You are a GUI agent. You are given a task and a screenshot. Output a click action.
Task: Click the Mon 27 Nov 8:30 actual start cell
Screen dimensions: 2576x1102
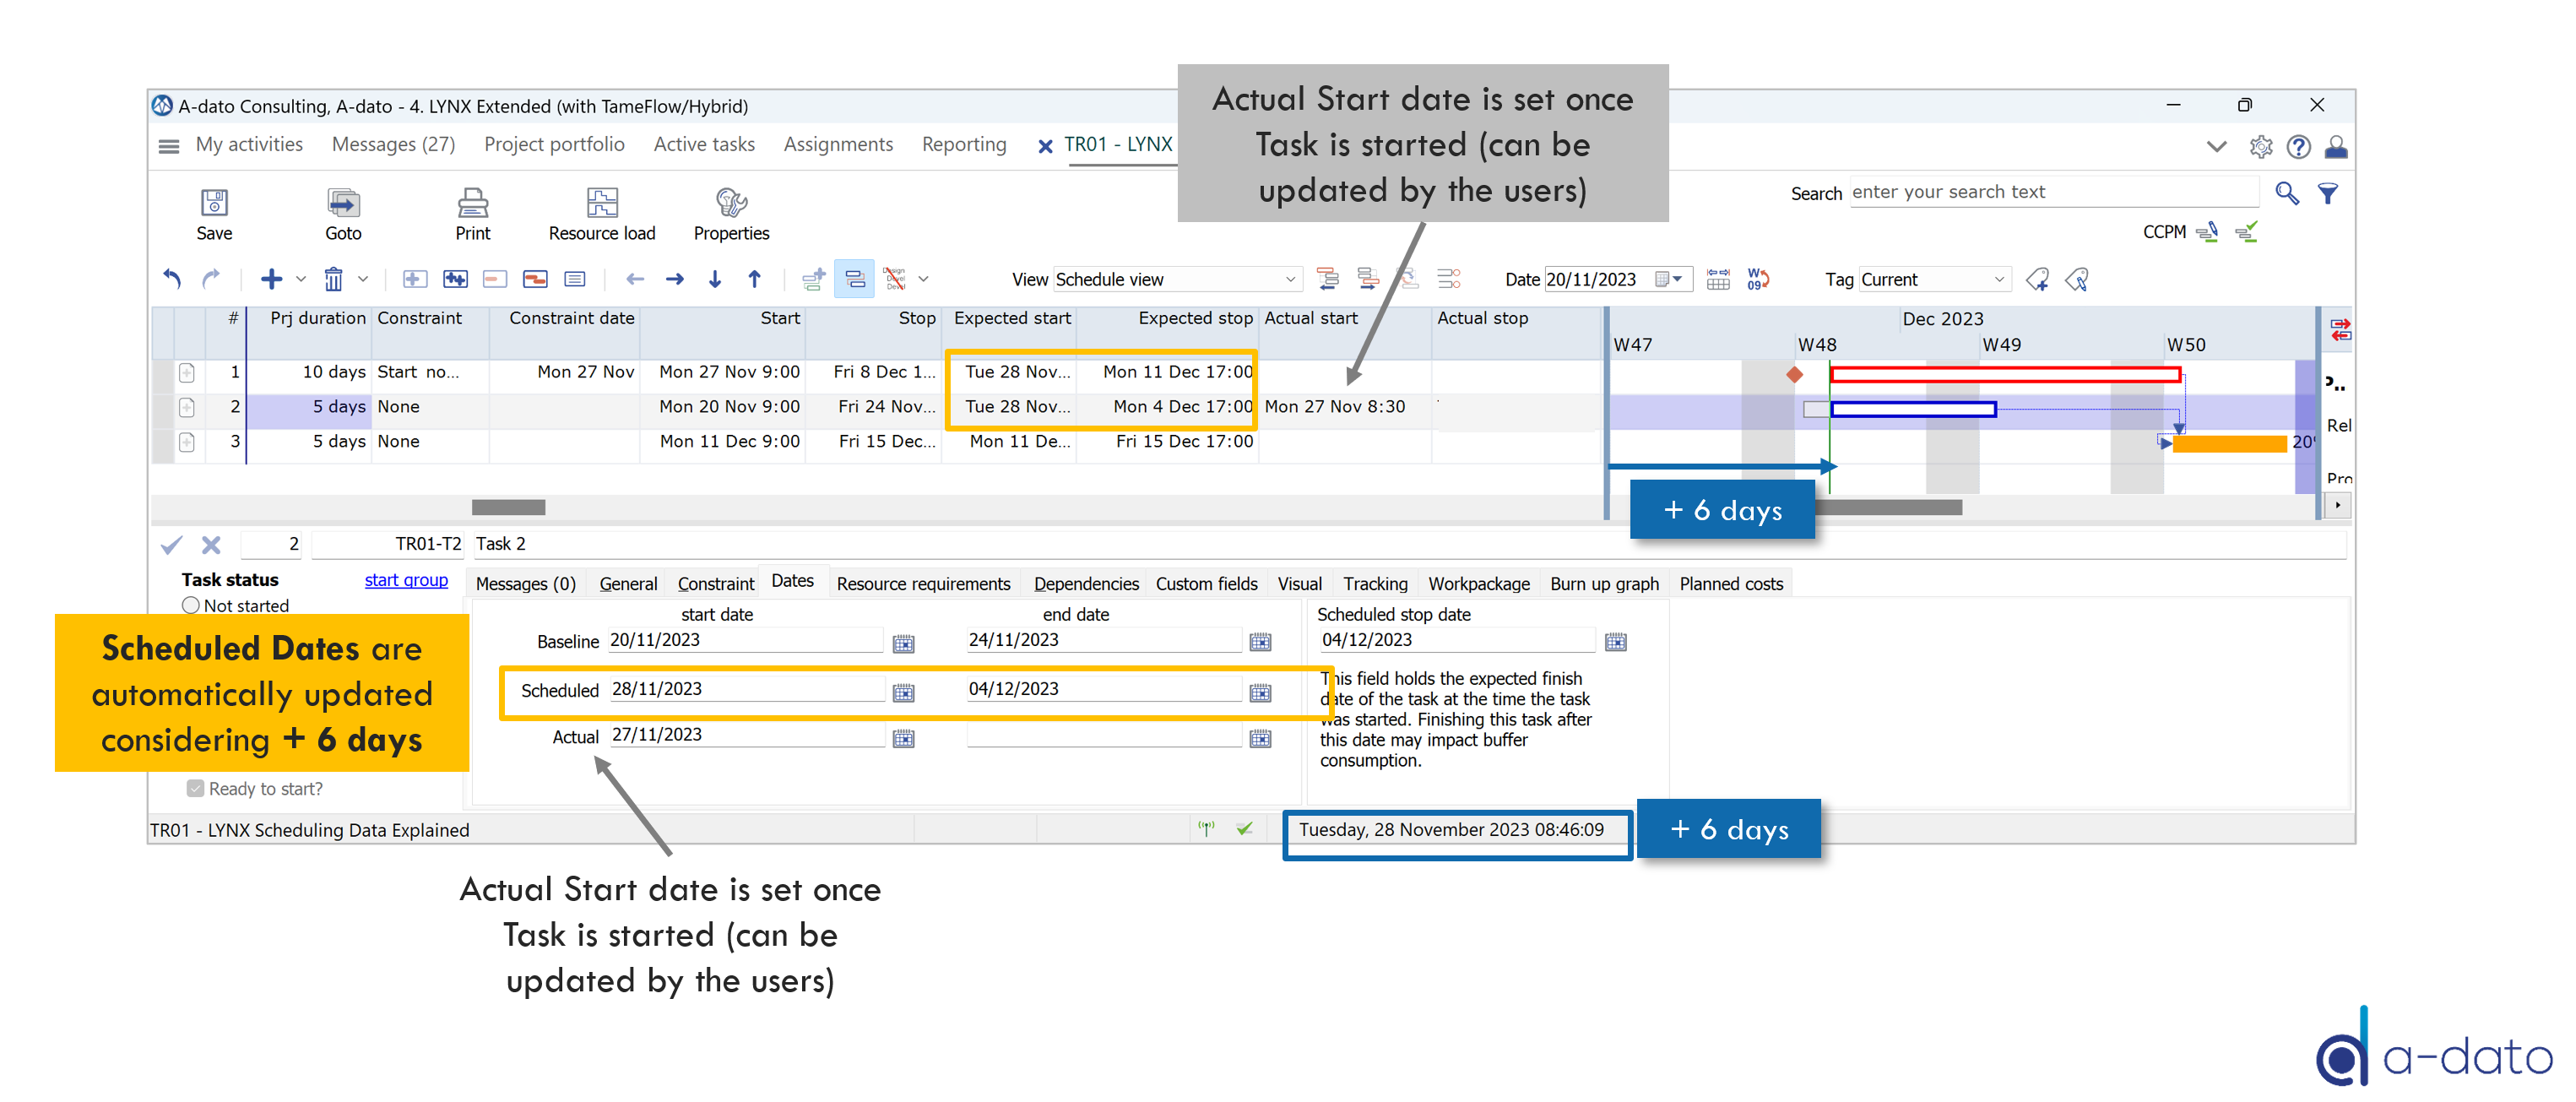coord(1343,407)
